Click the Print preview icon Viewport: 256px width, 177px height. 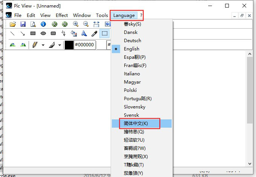tap(33, 24)
